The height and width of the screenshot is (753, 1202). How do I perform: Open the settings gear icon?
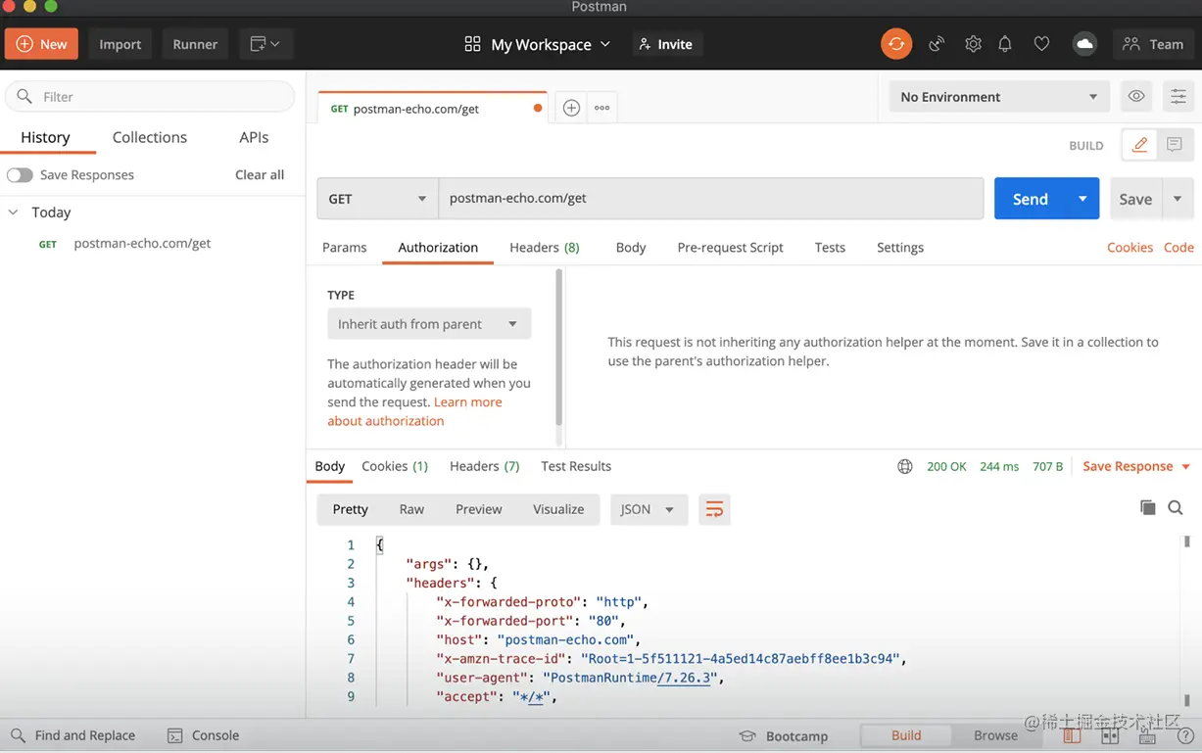pos(972,44)
